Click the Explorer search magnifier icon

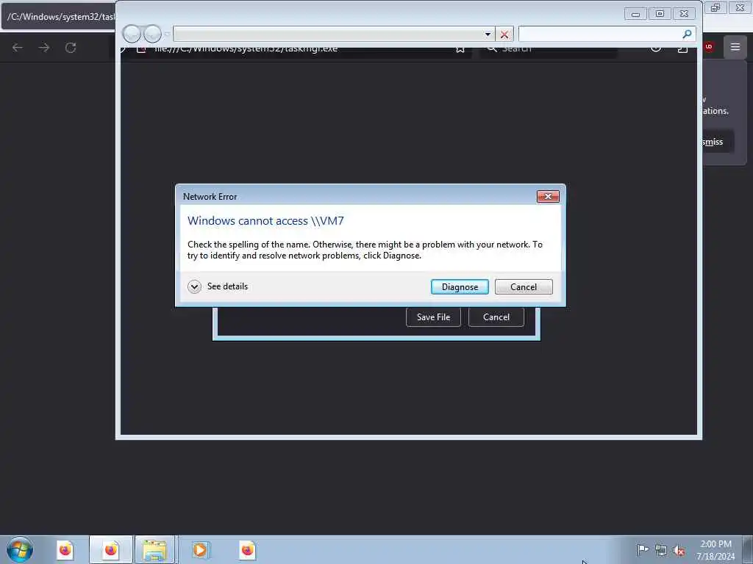688,34
